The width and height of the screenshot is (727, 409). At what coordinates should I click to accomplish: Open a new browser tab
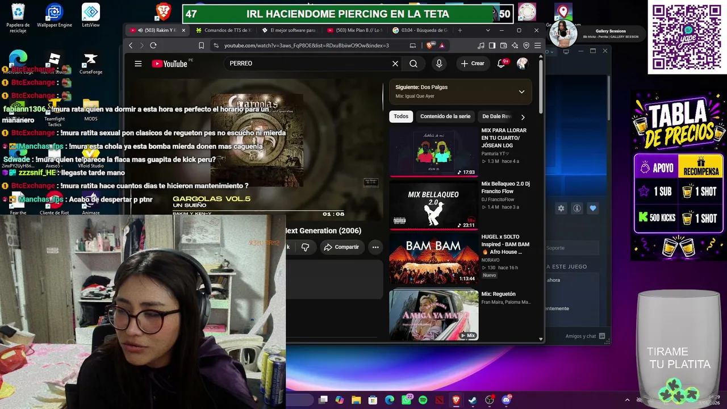click(460, 30)
